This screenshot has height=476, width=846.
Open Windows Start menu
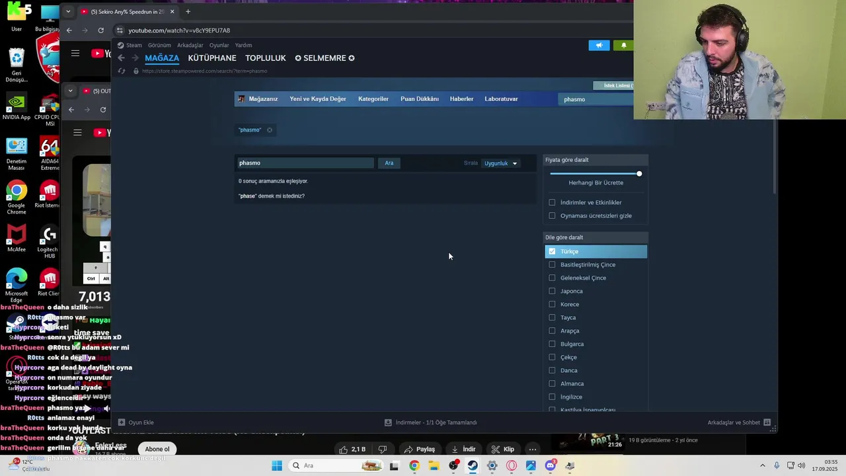point(277,465)
